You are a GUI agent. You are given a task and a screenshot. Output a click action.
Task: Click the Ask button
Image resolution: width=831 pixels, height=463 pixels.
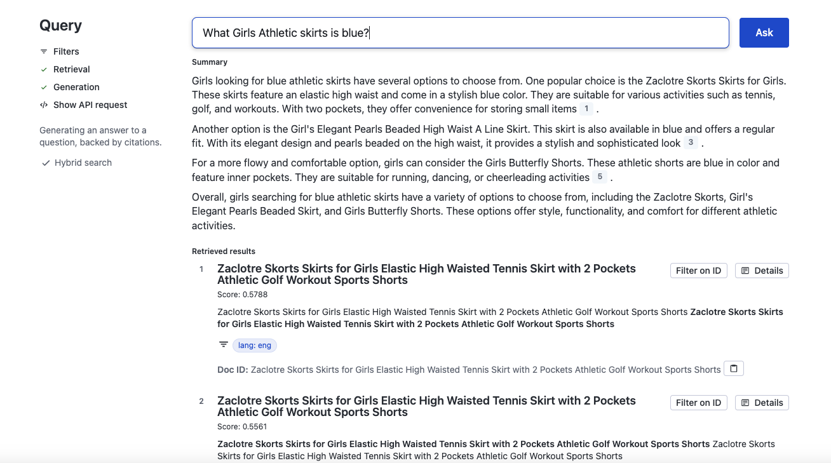pos(764,32)
